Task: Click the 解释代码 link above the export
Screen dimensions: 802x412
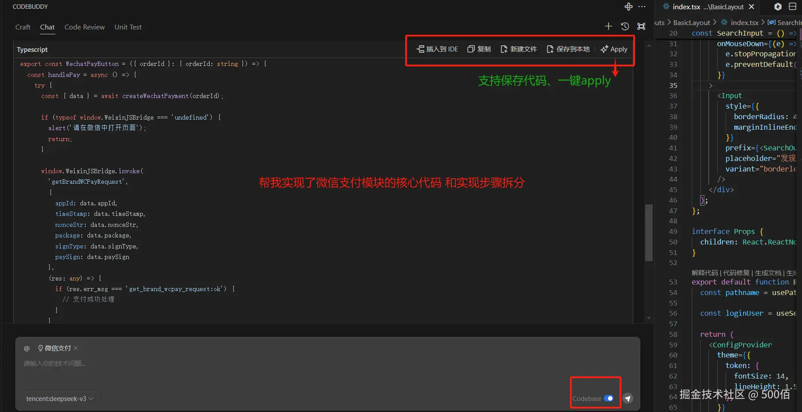Action: [704, 273]
